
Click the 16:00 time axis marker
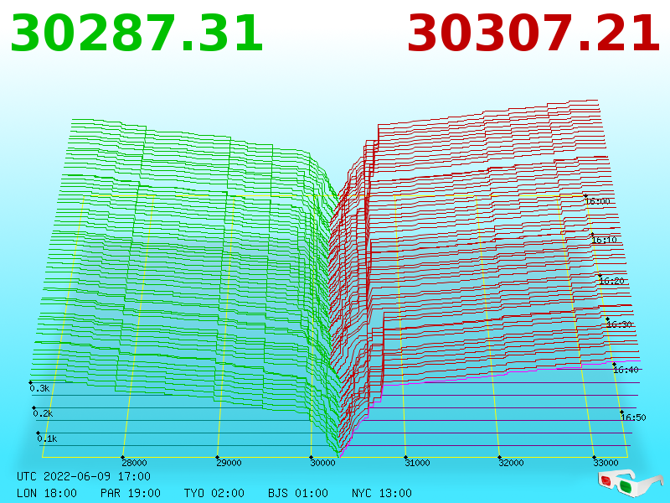click(598, 201)
